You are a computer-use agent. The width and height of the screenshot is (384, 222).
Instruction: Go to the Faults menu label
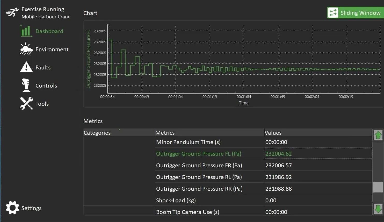tap(43, 67)
